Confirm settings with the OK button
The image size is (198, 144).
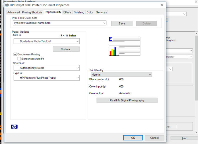coord(133,138)
